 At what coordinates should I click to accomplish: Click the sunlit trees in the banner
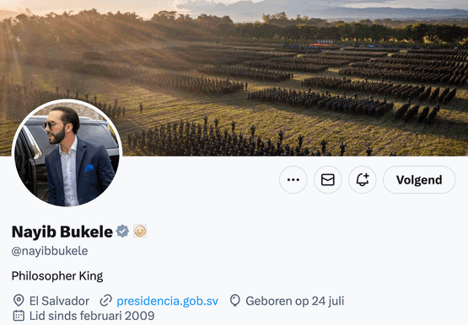(74, 27)
